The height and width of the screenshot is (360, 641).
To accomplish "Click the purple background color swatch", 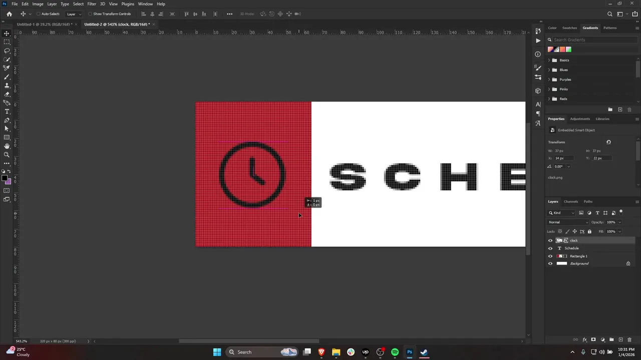I will tap(9, 181).
